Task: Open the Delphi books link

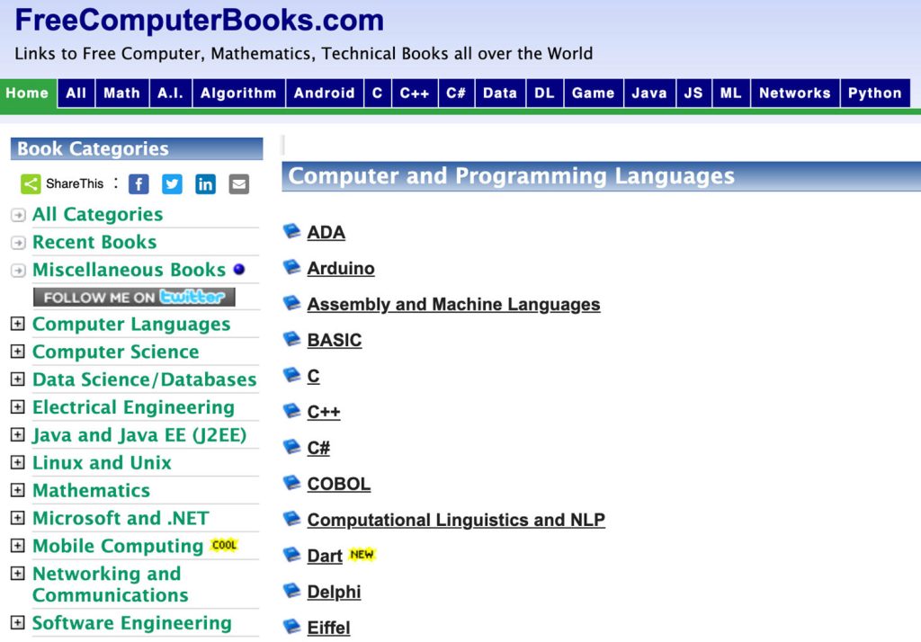Action: point(335,592)
